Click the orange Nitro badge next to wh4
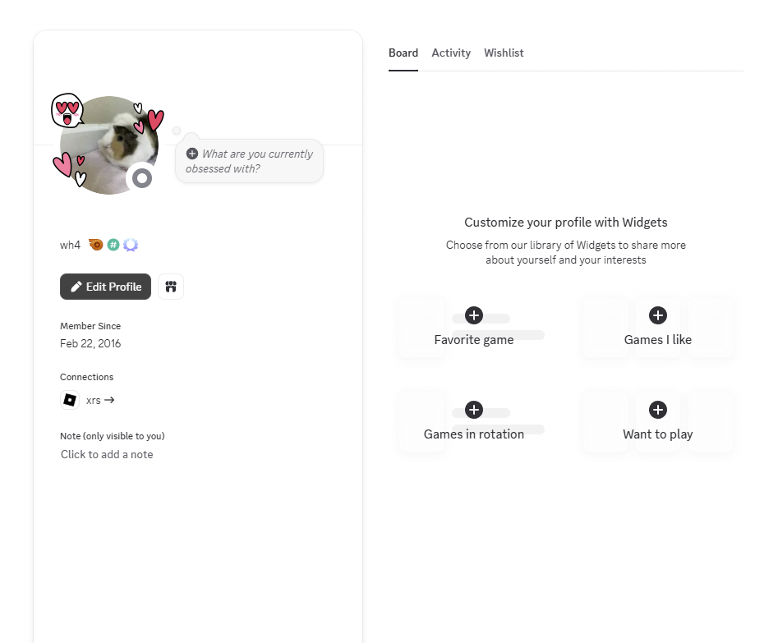 click(96, 245)
